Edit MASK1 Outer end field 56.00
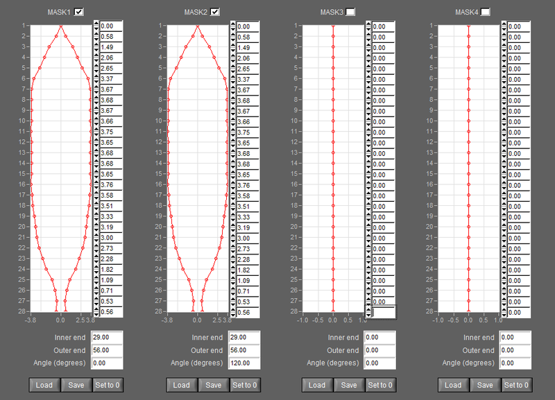Screen dimensions: 555x400 tap(107, 350)
